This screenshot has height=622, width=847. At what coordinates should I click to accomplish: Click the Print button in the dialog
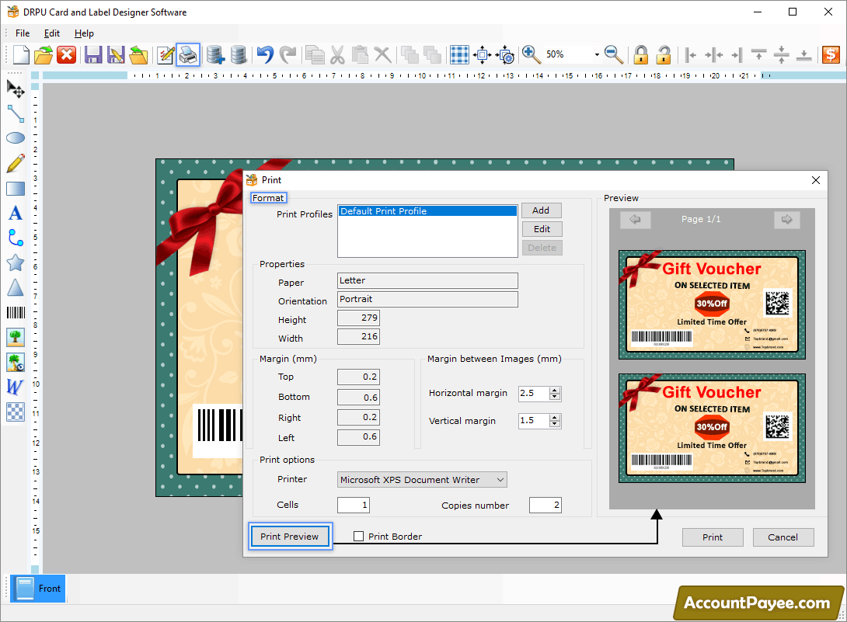[x=713, y=537]
